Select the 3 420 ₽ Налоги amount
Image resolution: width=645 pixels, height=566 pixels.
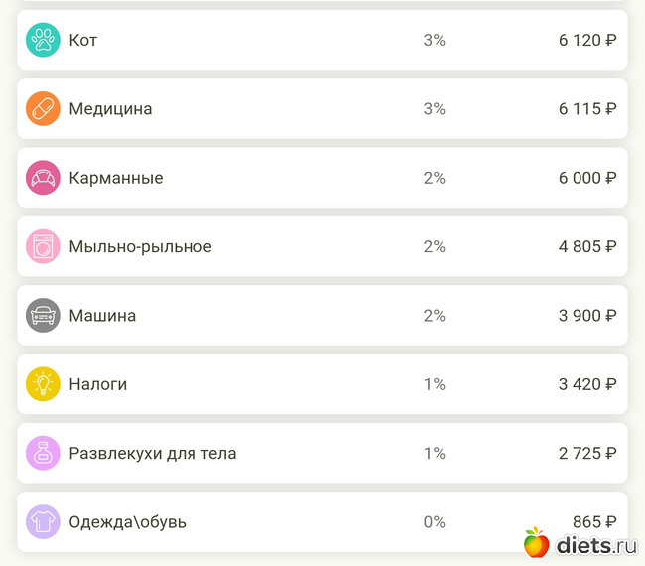586,384
